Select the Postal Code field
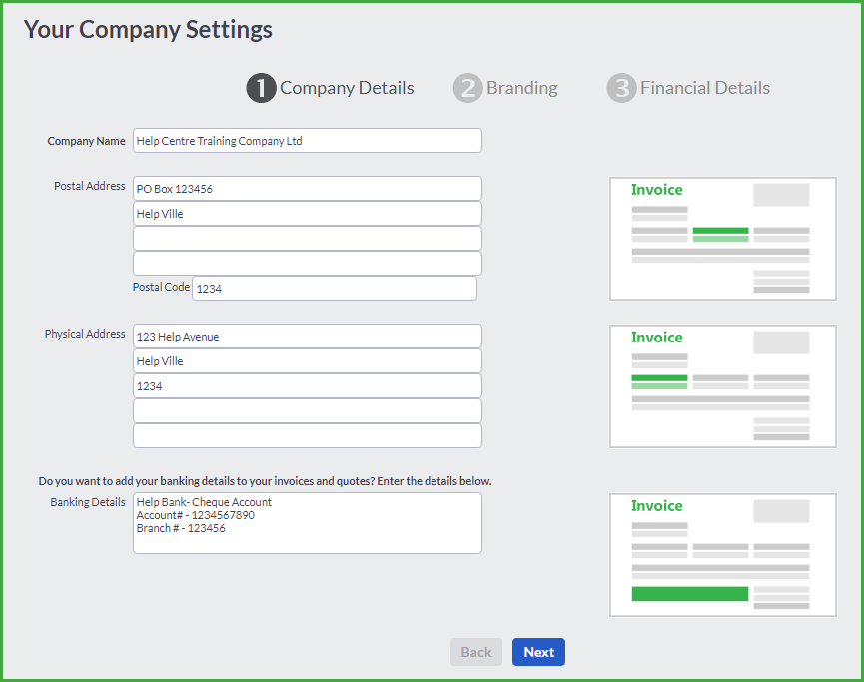 335,289
